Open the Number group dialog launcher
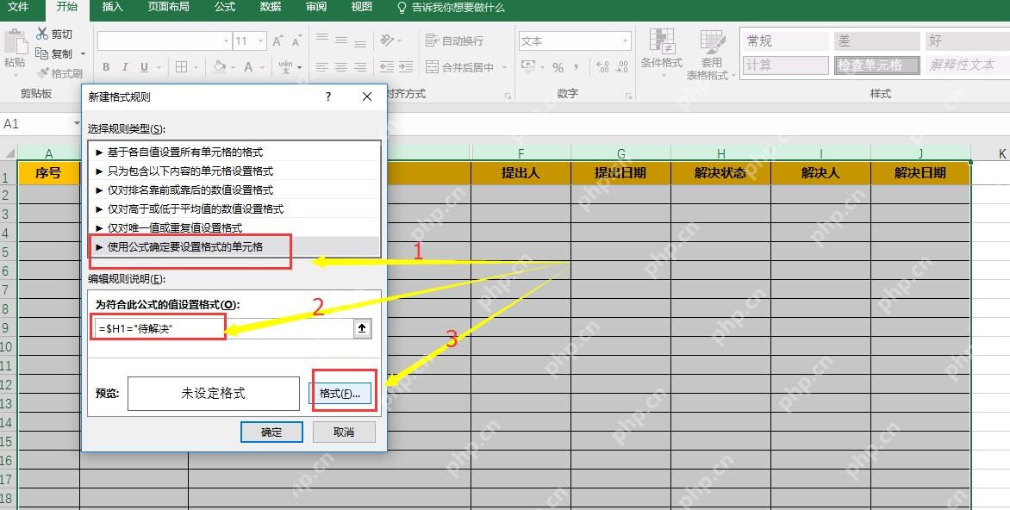Screen dimensions: 1010x510 [629, 96]
